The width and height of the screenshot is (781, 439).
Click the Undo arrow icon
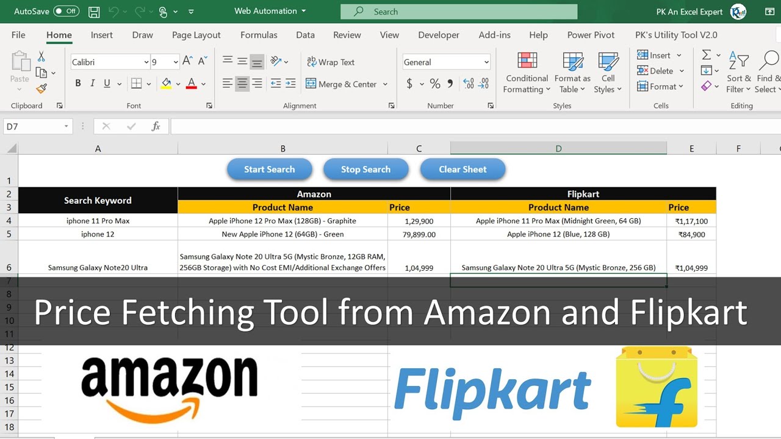(114, 12)
